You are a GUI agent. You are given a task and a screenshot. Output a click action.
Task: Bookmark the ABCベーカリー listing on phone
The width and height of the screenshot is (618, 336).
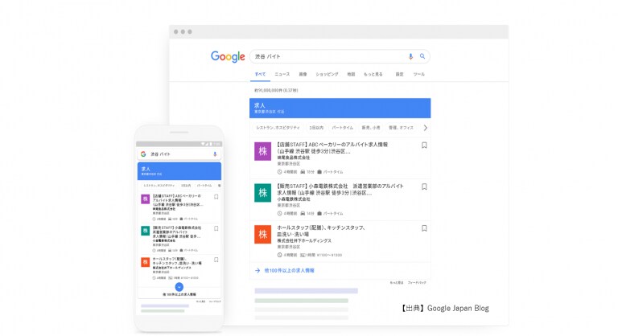click(216, 197)
